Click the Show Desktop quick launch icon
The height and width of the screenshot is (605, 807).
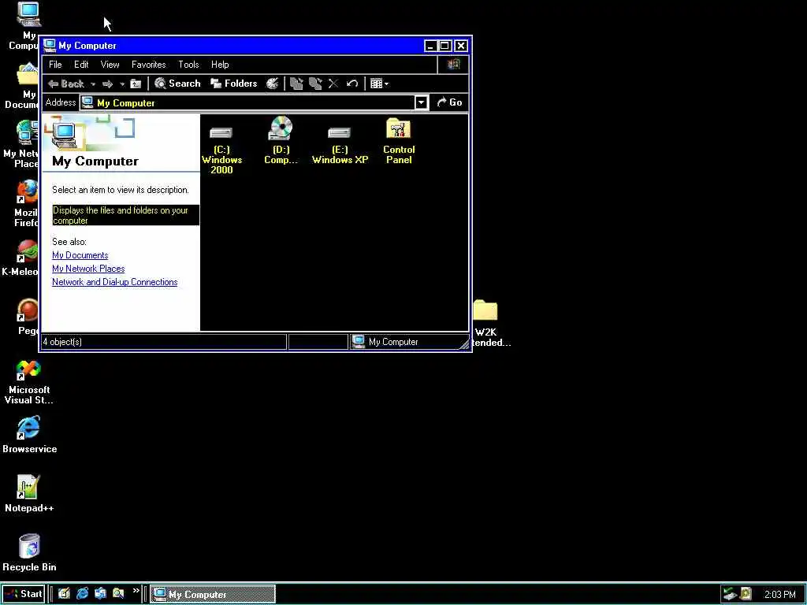[64, 594]
